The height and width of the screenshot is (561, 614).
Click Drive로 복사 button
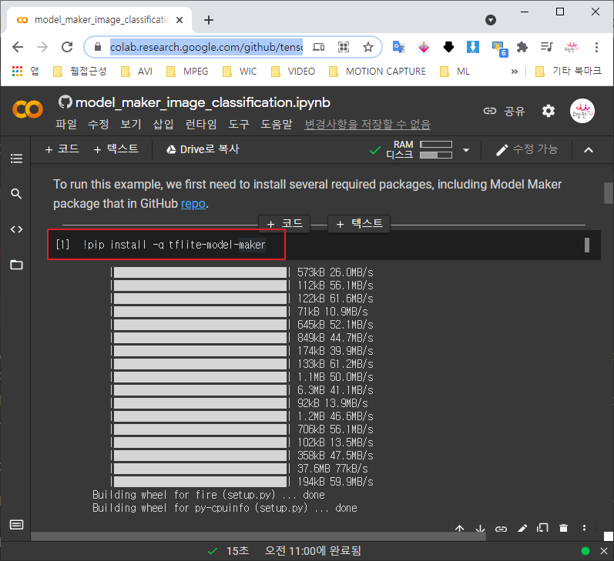(203, 149)
